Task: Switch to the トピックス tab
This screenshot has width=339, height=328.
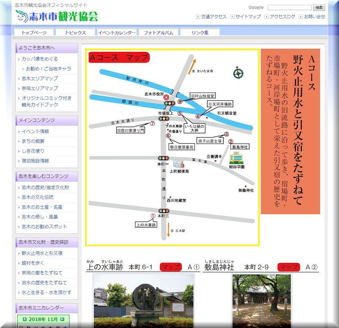Action: [75, 33]
